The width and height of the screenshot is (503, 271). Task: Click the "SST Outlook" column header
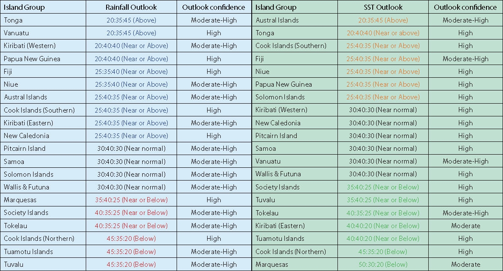point(383,7)
